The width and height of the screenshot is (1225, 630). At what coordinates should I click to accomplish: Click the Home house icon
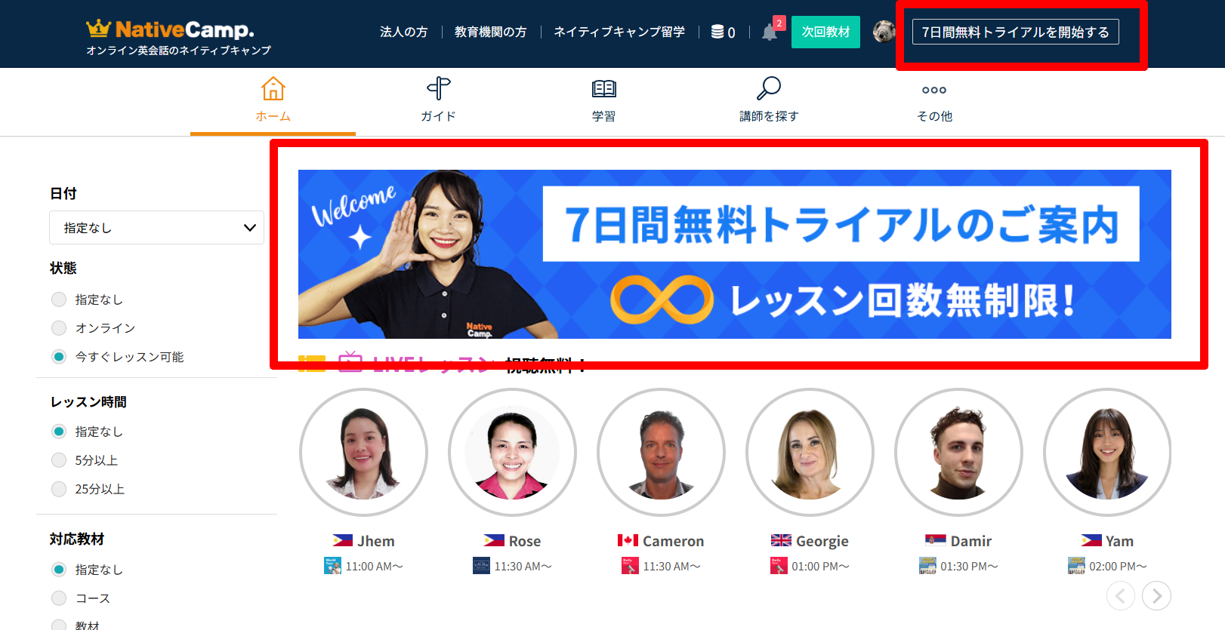(x=273, y=89)
